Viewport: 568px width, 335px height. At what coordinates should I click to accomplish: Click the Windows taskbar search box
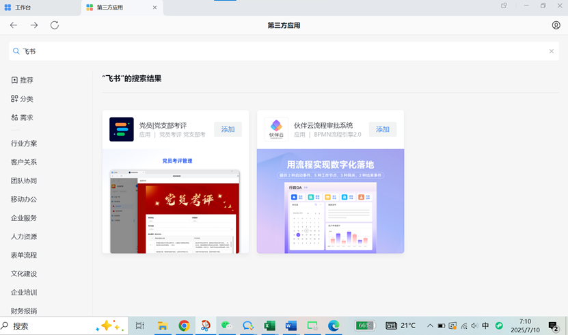coord(64,326)
